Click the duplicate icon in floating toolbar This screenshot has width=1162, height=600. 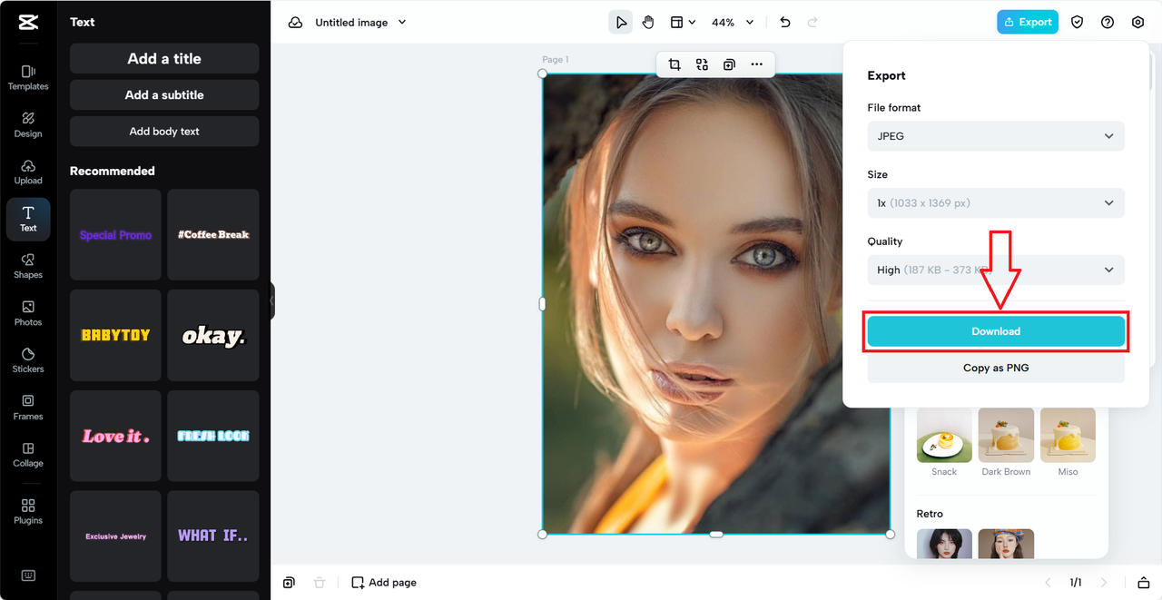(x=729, y=64)
